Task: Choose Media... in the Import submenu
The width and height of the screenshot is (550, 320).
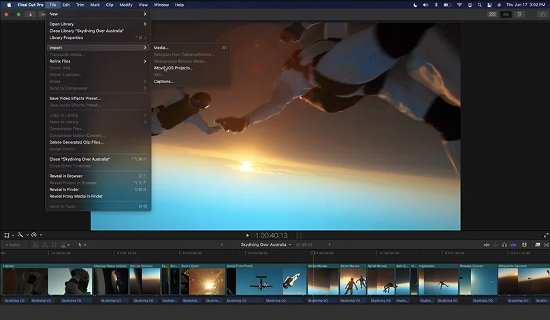Action: (191, 48)
